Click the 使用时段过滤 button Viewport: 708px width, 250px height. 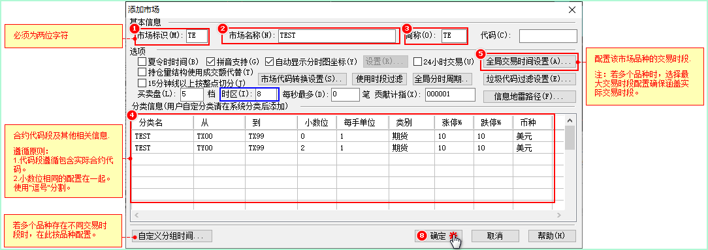[x=379, y=79]
